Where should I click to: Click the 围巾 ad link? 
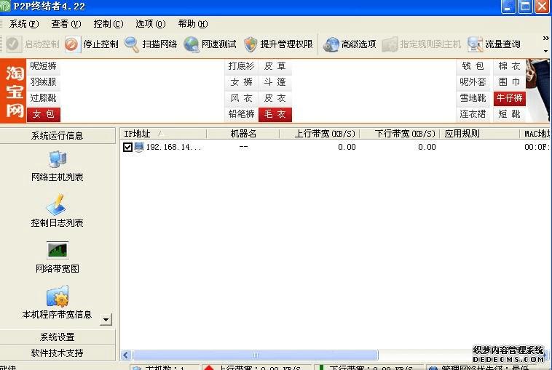(510, 82)
